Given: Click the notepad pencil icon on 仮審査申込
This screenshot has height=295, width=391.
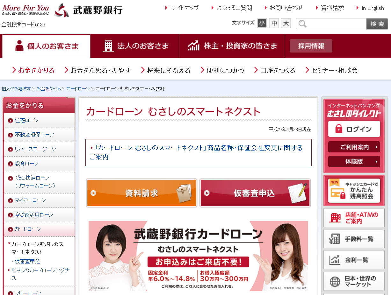Looking at the screenshot, I should (297, 193).
